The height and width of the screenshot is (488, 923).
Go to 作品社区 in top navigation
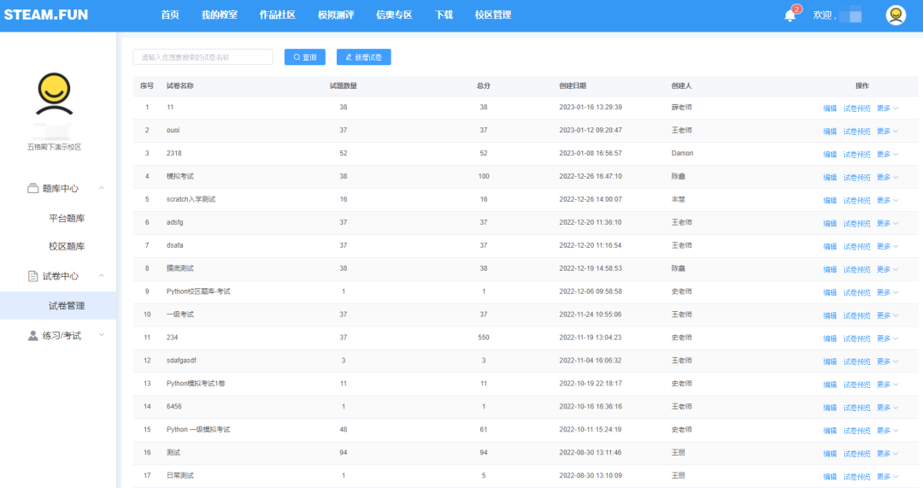(x=277, y=15)
